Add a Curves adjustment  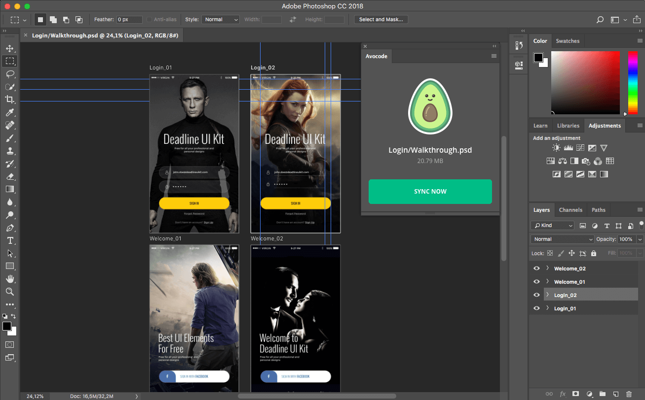(580, 148)
